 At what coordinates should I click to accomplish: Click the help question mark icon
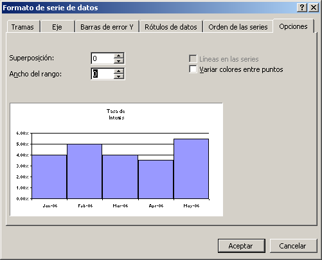[x=302, y=8]
